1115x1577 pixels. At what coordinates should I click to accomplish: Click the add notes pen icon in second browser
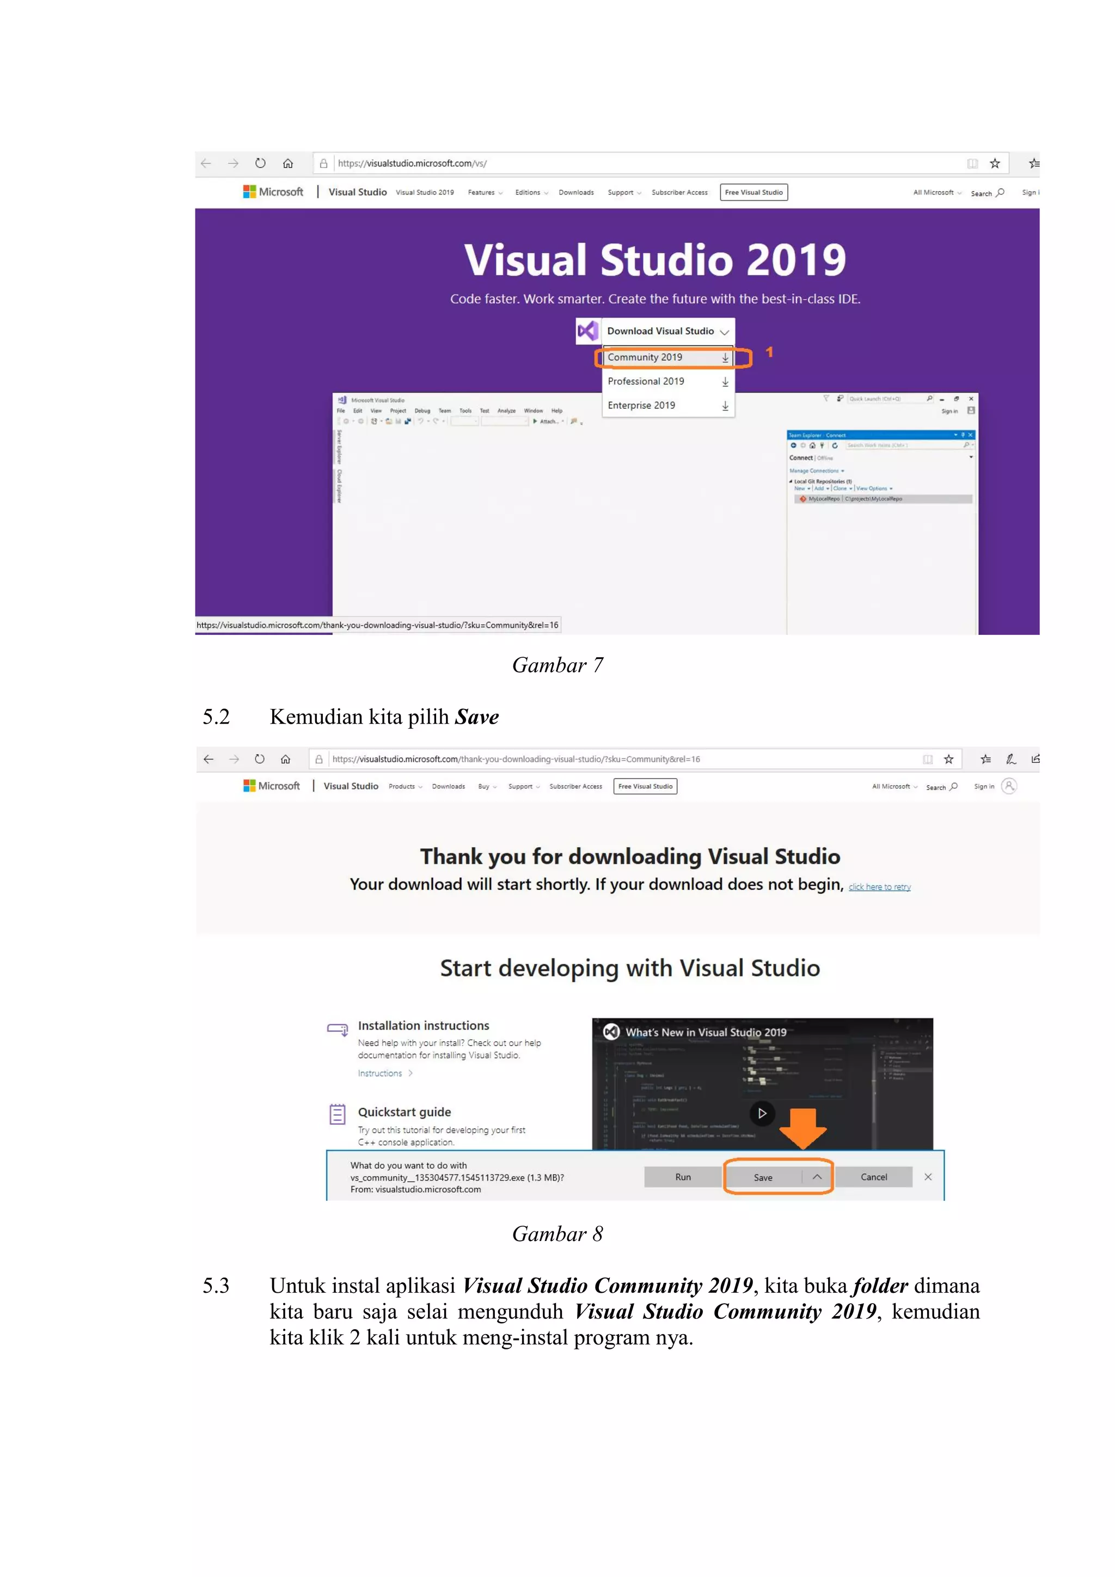tap(1012, 759)
